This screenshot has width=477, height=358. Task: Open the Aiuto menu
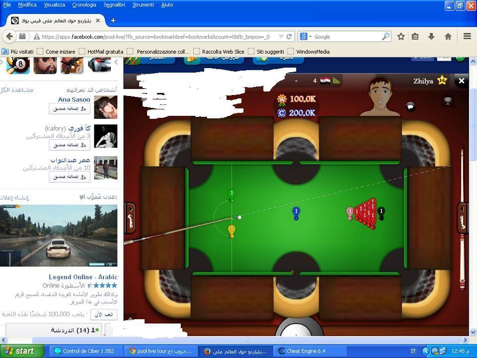[167, 5]
